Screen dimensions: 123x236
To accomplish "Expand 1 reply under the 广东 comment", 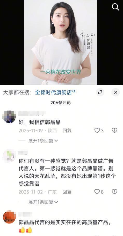I will pos(43,202).
